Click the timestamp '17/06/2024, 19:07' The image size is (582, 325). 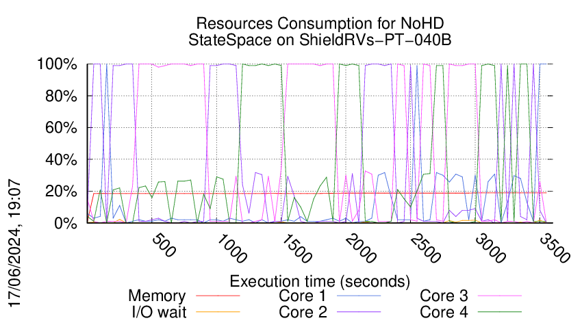[x=14, y=244]
